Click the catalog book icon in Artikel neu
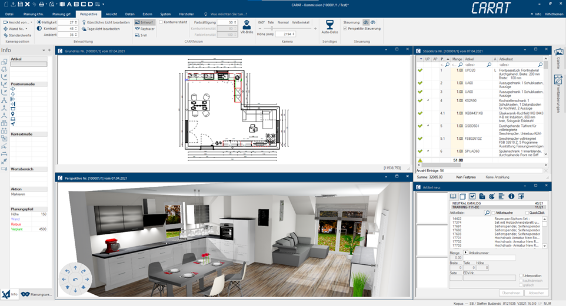 pos(453,196)
